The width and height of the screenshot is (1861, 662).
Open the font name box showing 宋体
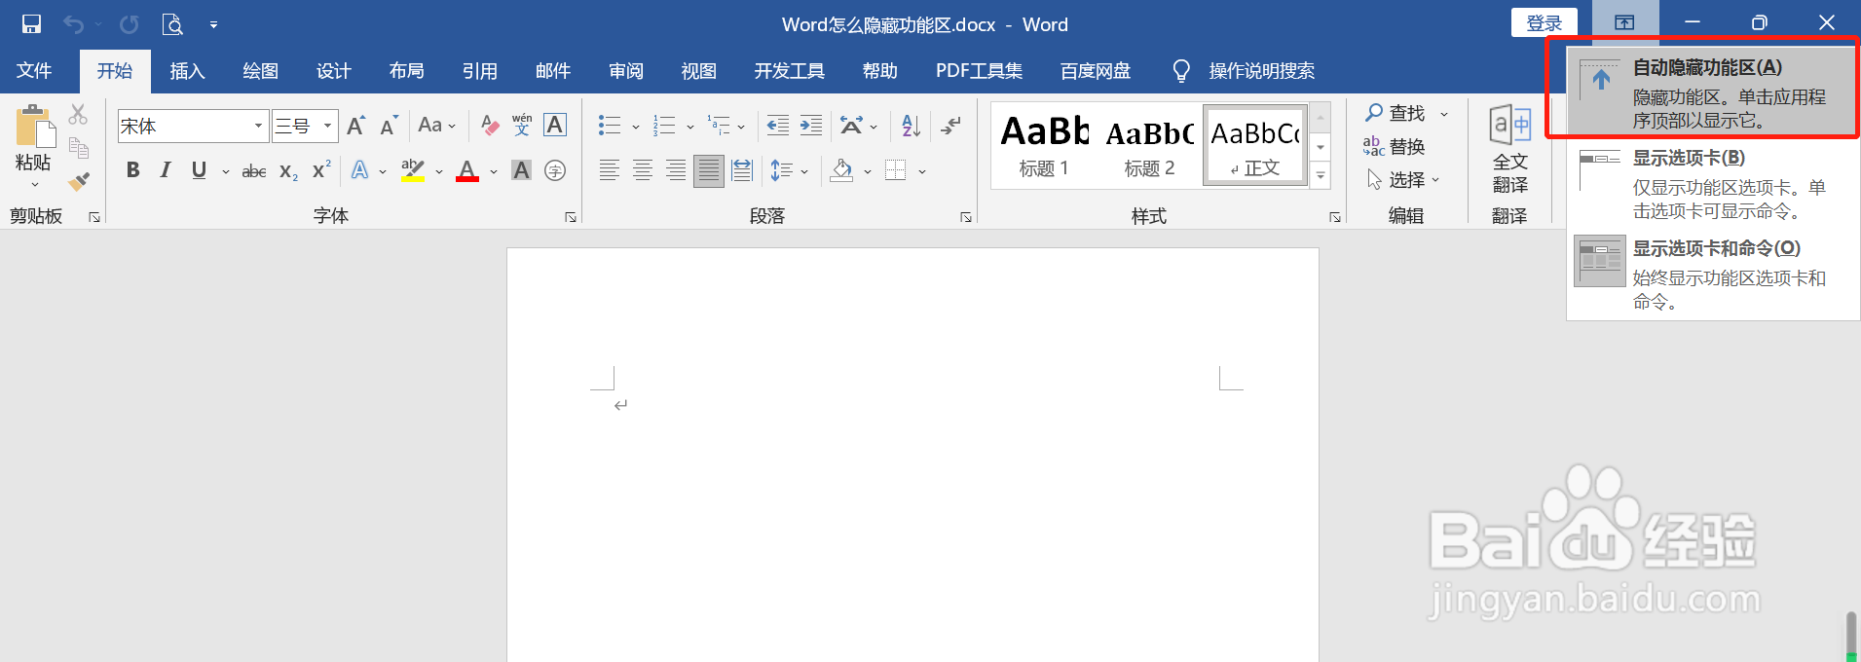tap(193, 126)
